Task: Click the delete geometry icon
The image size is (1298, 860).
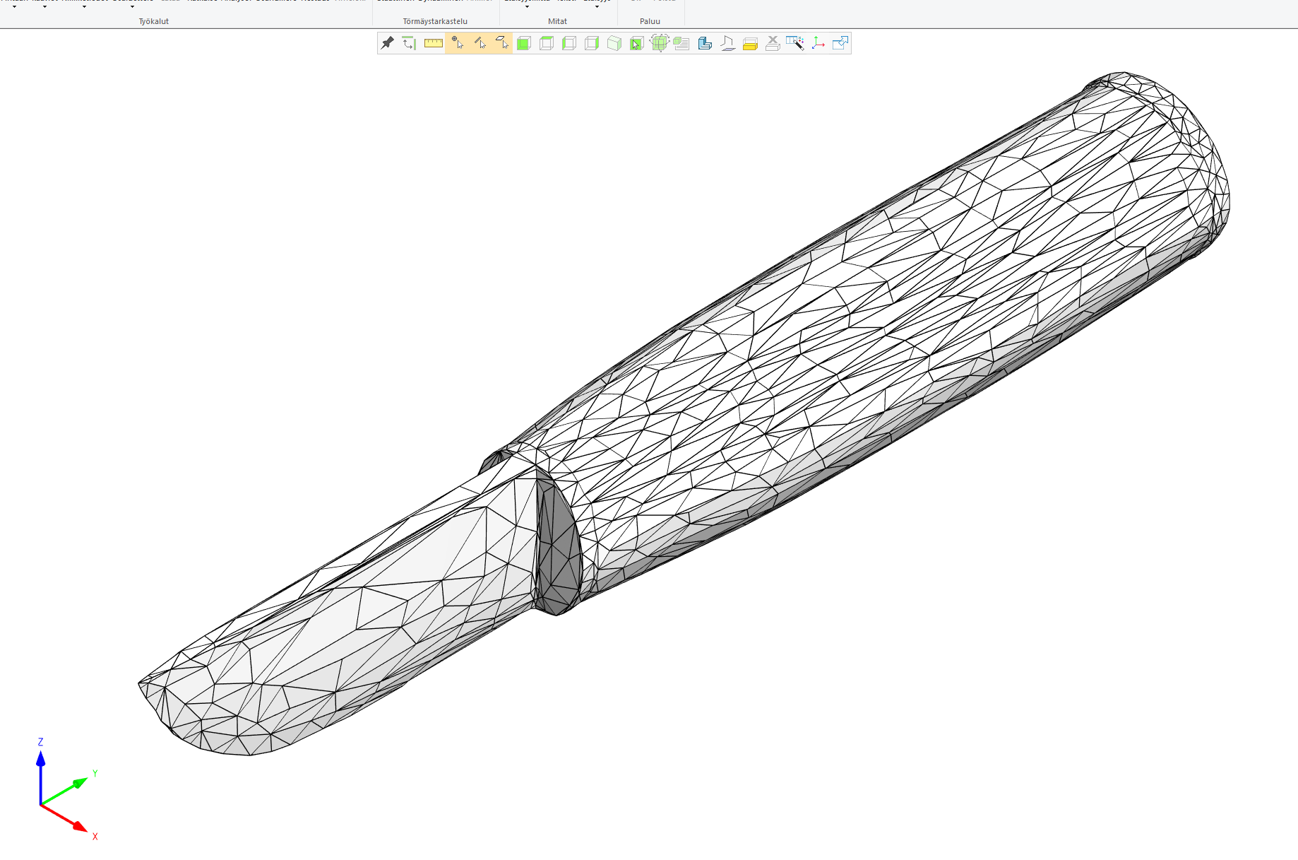Action: 772,42
